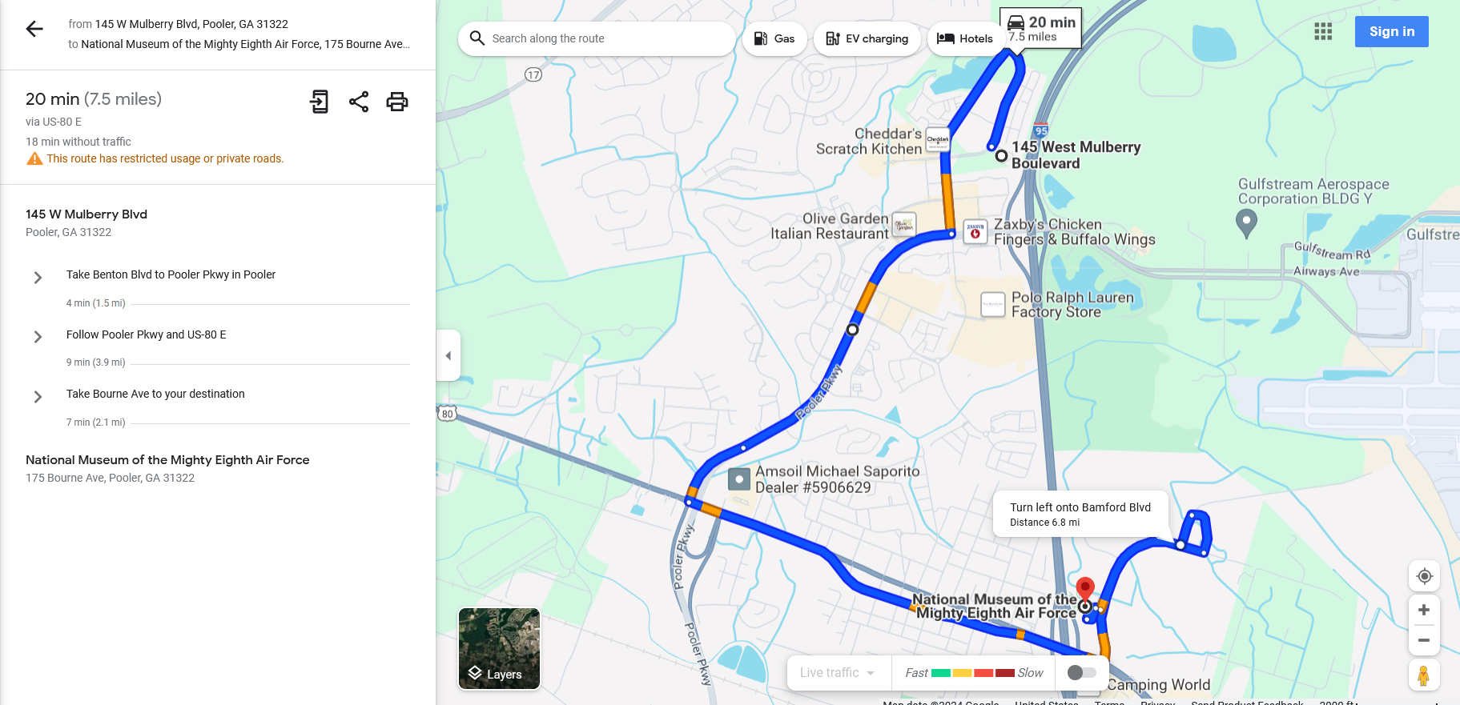Print the directions using the printer icon
This screenshot has height=705, width=1460.
397,102
